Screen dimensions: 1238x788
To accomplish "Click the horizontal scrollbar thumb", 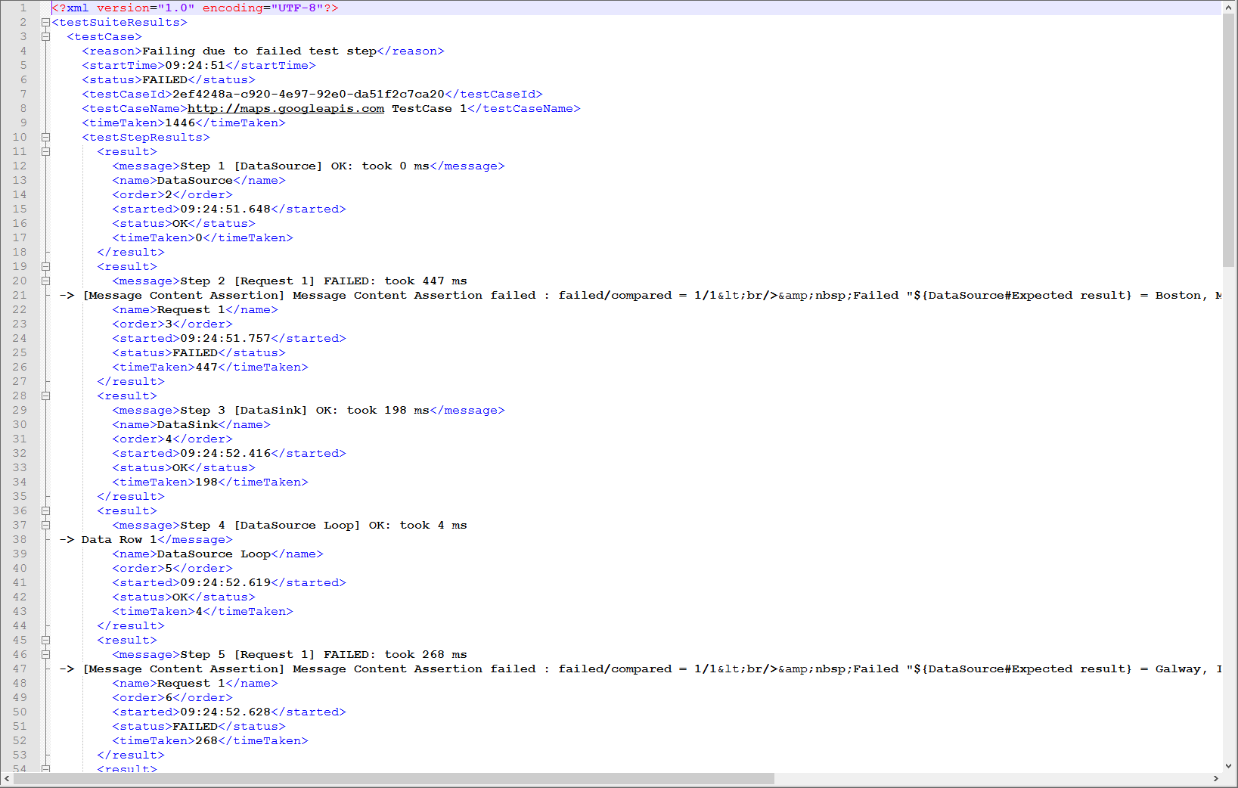I will point(393,779).
